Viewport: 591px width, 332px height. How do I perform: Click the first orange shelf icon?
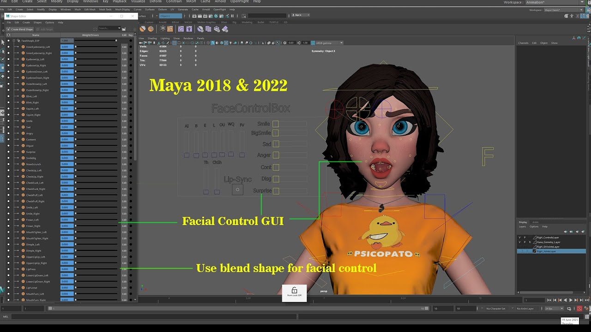(x=143, y=29)
